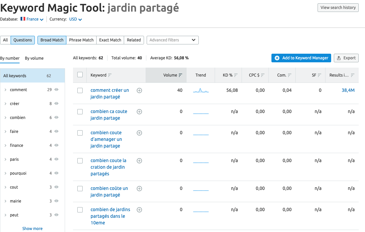Viewport: 365px width, 232px height.
Task: Click plus icon for 'combien de jardins partagés dans le 10eme'
Action: (139, 210)
